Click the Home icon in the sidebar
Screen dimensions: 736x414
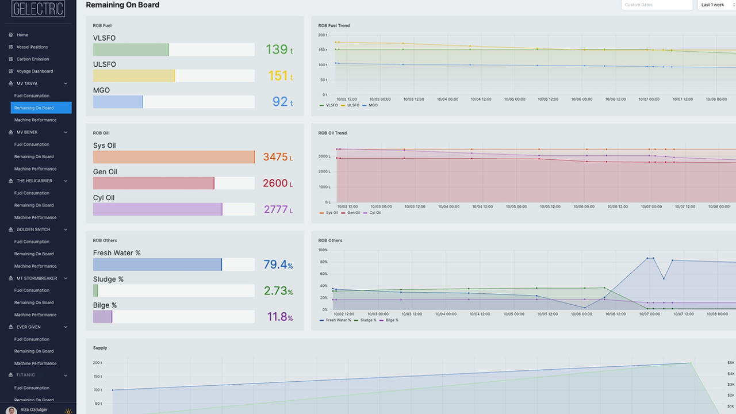pyautogui.click(x=11, y=35)
